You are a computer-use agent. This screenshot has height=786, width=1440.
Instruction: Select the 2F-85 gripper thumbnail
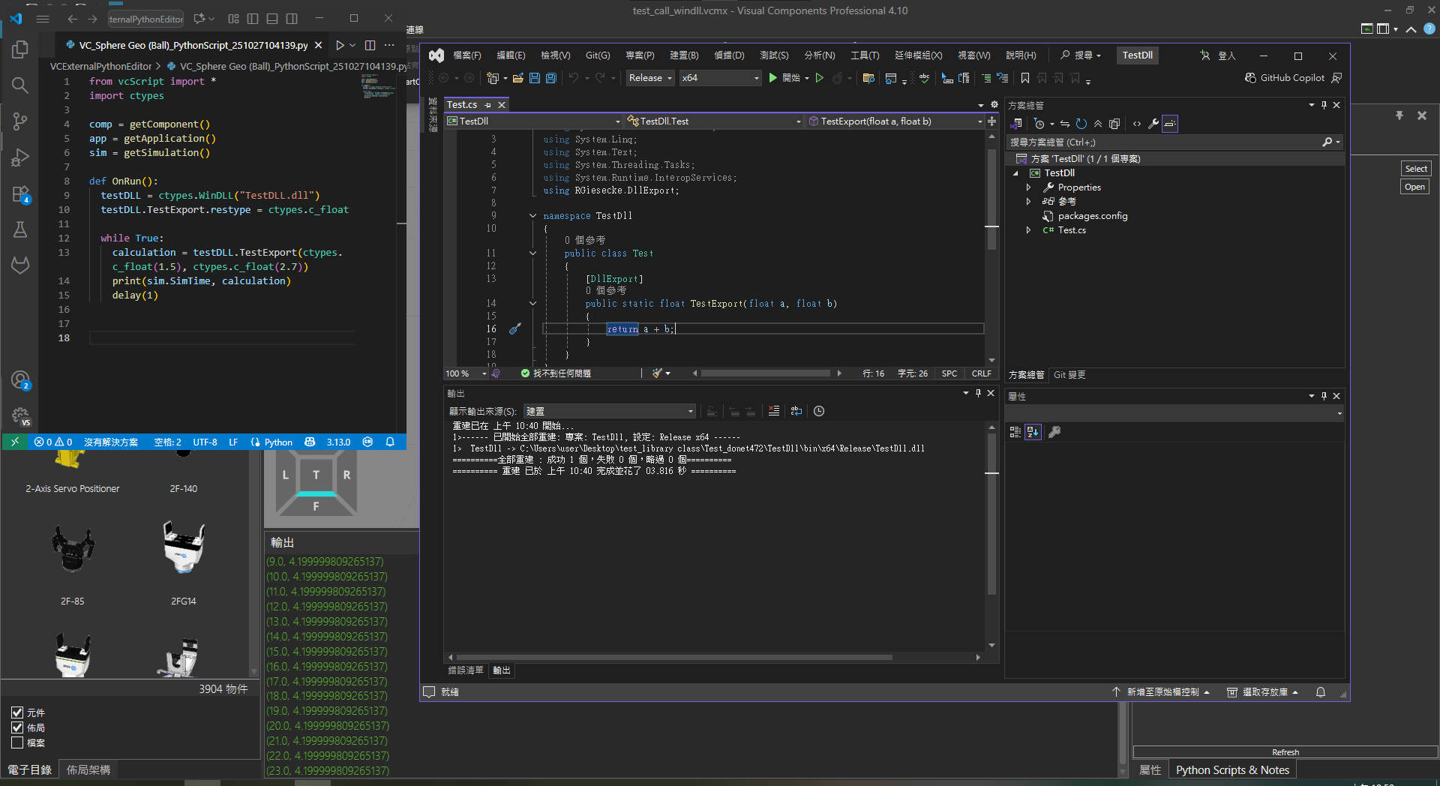pyautogui.click(x=73, y=551)
